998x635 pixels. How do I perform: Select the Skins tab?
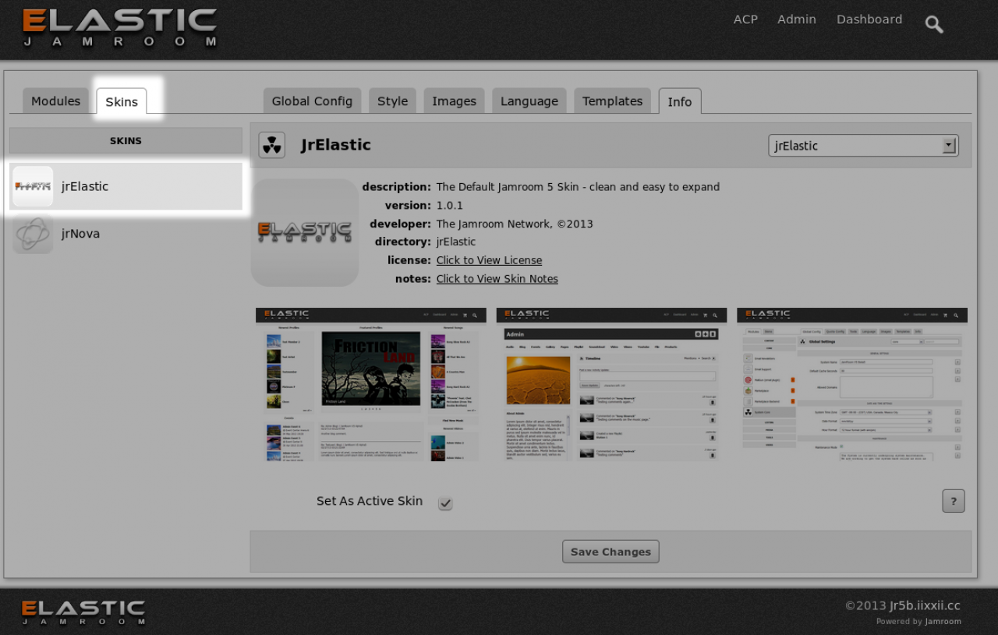[x=122, y=101]
